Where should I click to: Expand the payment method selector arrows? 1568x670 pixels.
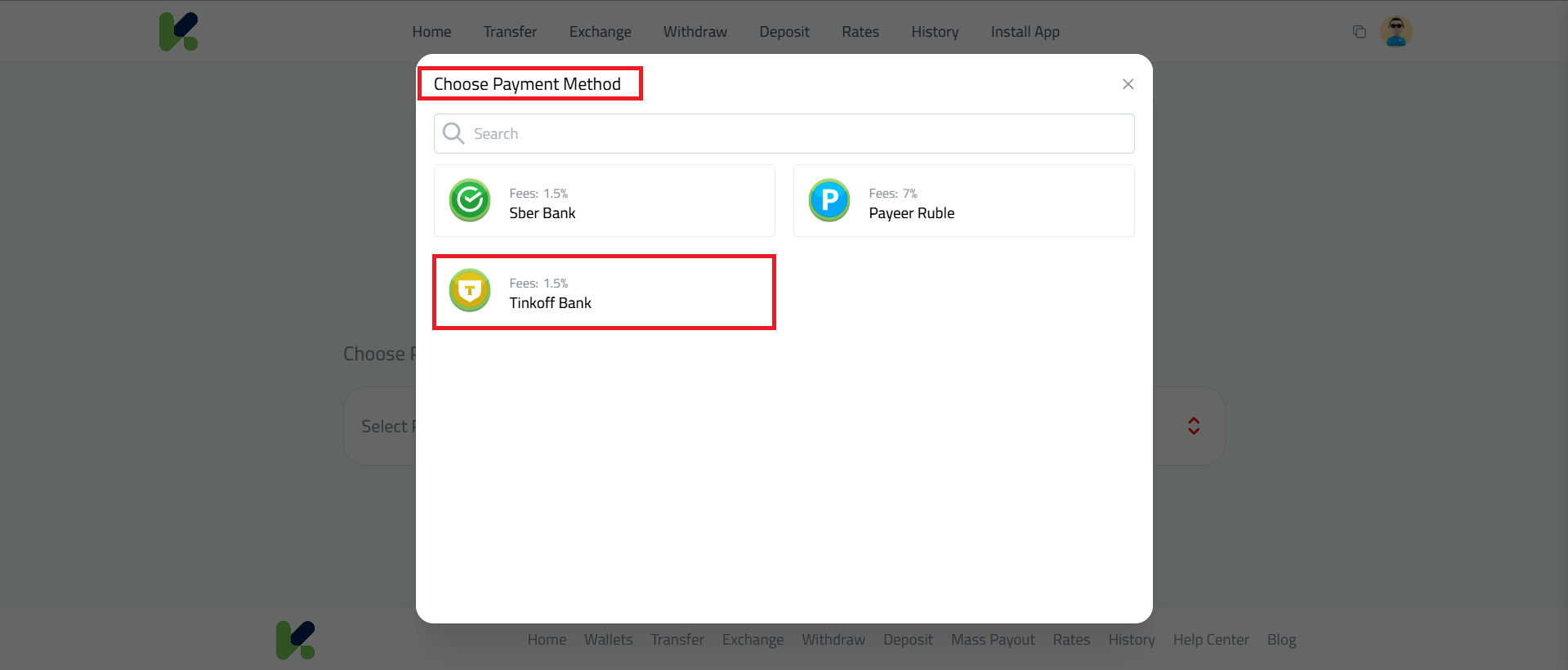(x=1193, y=426)
